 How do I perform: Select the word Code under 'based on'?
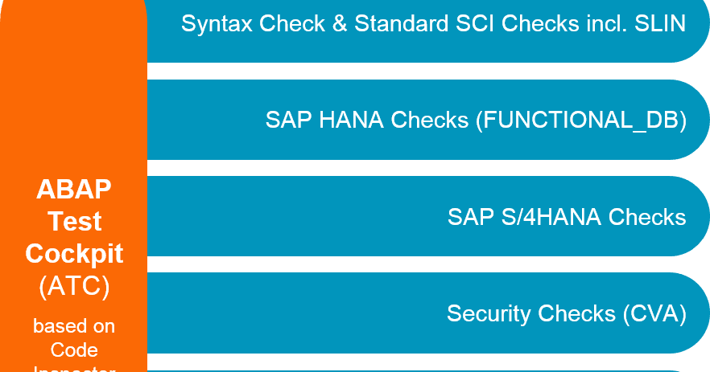click(74, 350)
